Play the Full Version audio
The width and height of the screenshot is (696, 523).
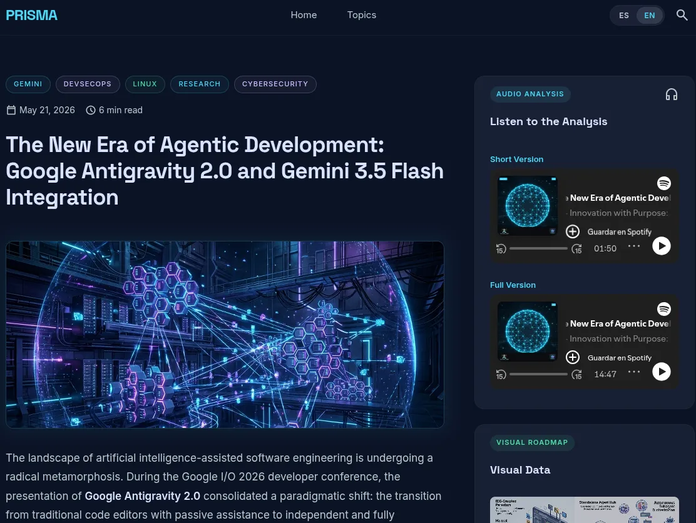click(662, 372)
